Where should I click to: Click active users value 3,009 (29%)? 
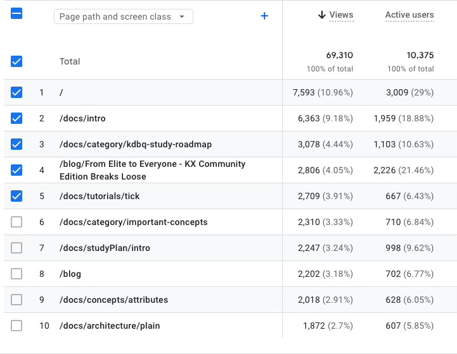[x=410, y=92]
